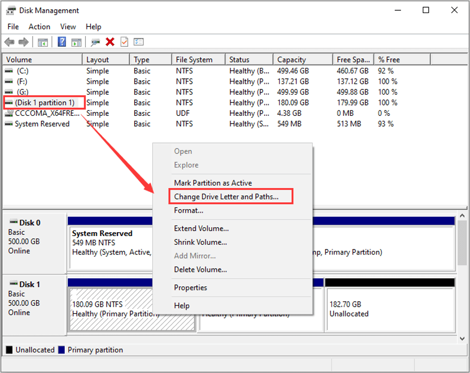
Task: Click the Disk Management title bar icon
Action: pyautogui.click(x=11, y=11)
